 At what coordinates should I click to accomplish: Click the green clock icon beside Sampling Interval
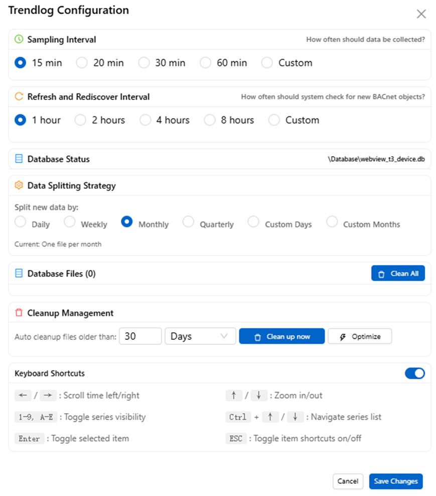pos(19,39)
